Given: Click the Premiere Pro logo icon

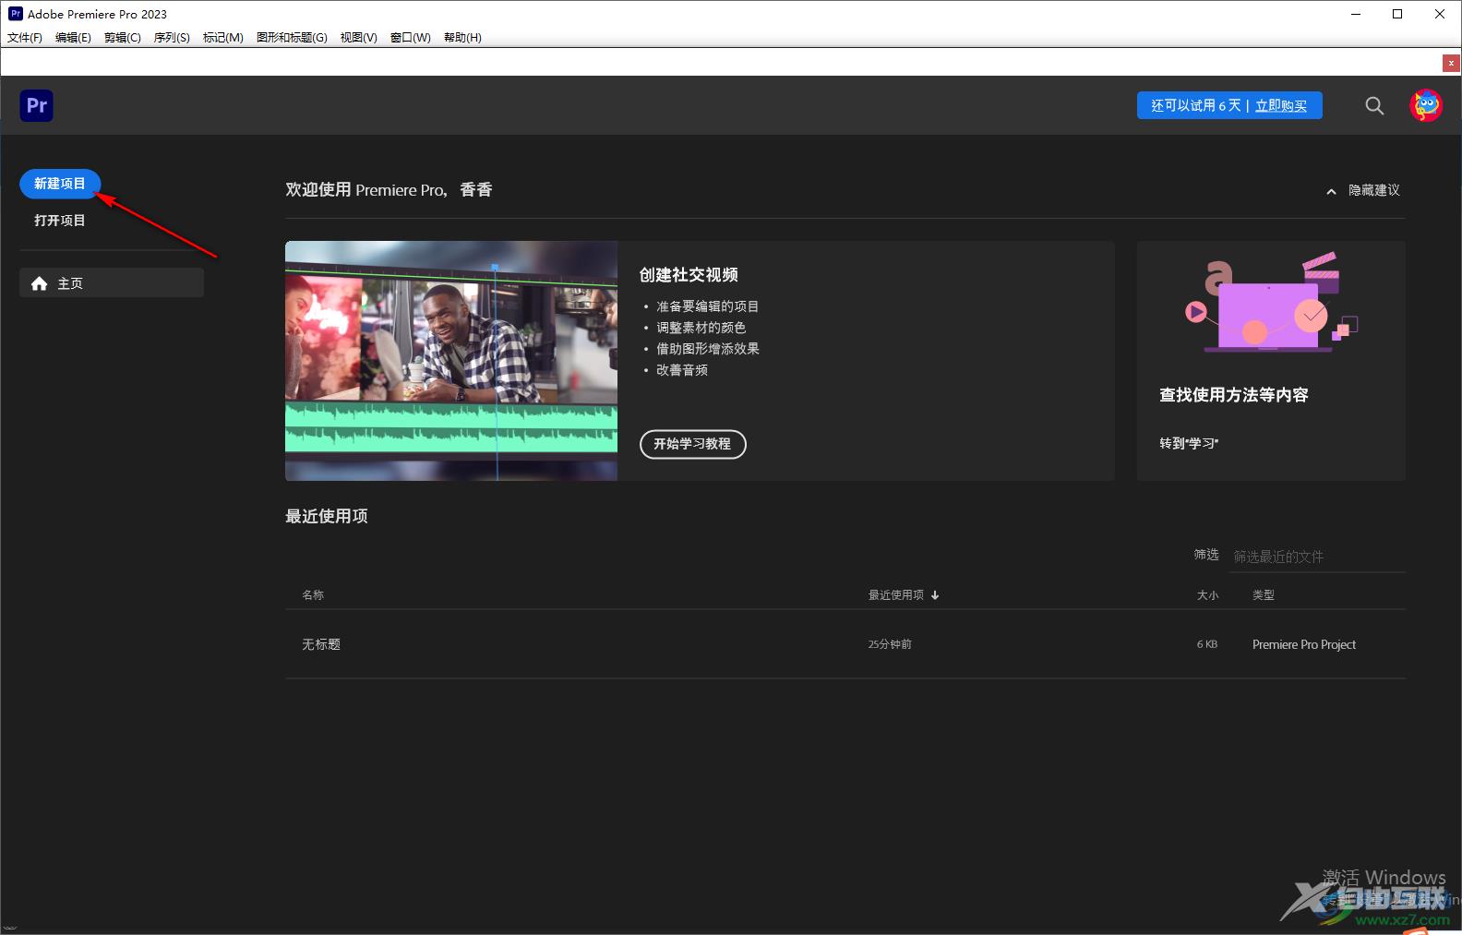Looking at the screenshot, I should tap(37, 105).
